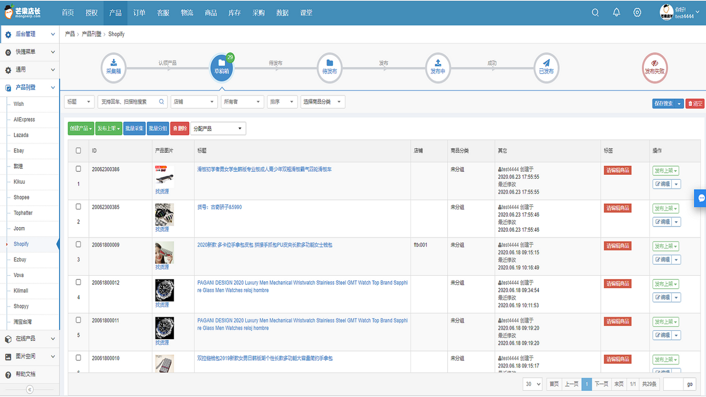The image size is (706, 397).
Task: Click the 批量分组 batch group button
Action: 158,128
